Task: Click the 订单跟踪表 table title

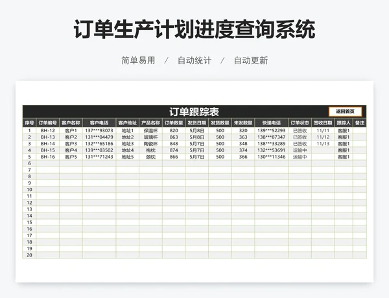Action: [194, 112]
